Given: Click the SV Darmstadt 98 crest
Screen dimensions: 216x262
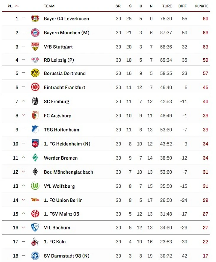Looking at the screenshot, I should [x=35, y=256].
